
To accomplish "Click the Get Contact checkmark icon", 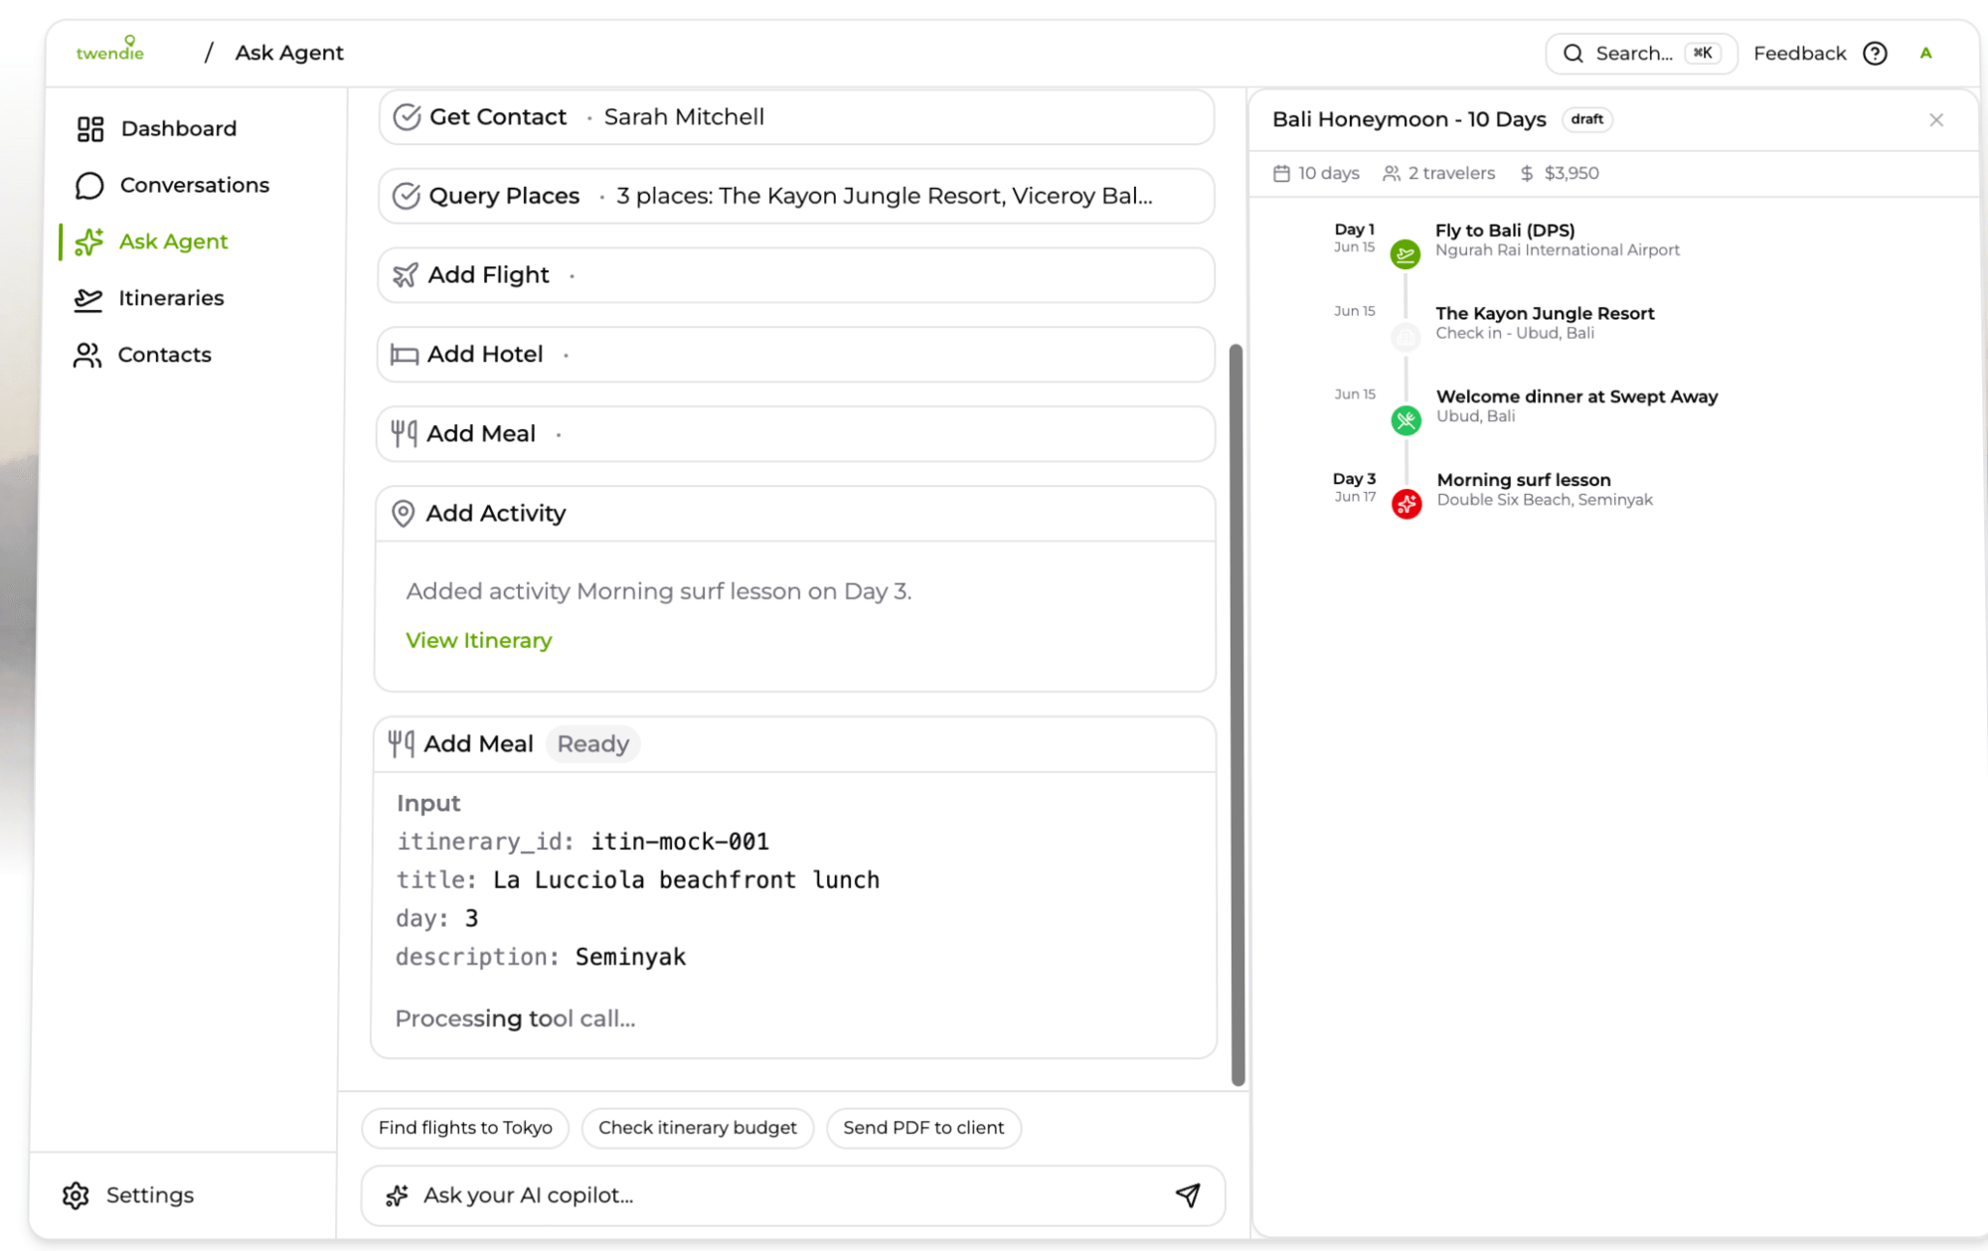I will click(x=407, y=117).
